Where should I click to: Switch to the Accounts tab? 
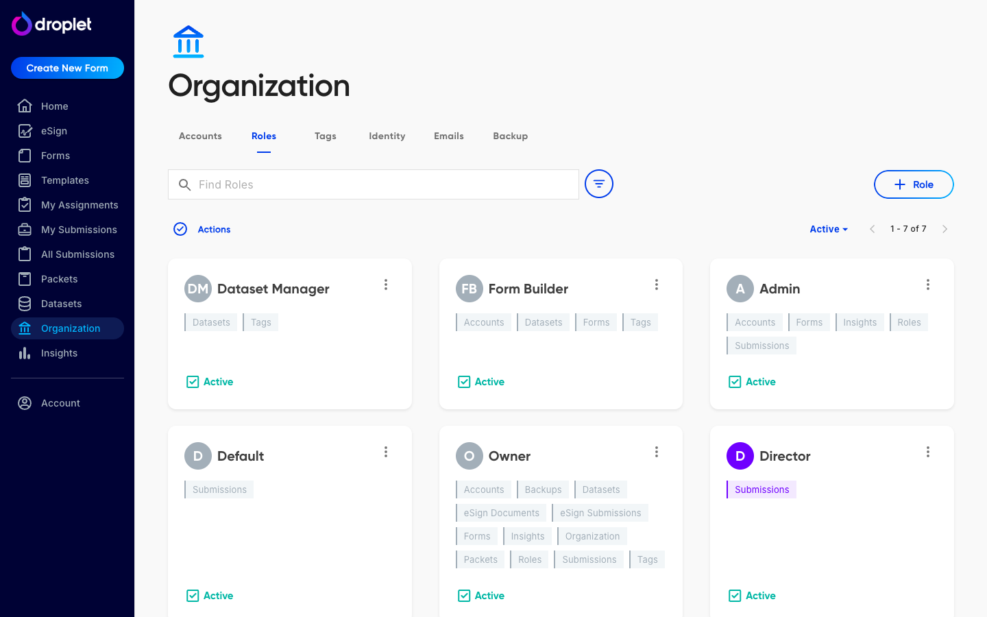[200, 136]
